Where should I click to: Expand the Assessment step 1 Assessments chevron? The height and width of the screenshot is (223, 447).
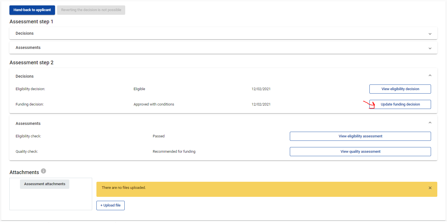click(430, 48)
